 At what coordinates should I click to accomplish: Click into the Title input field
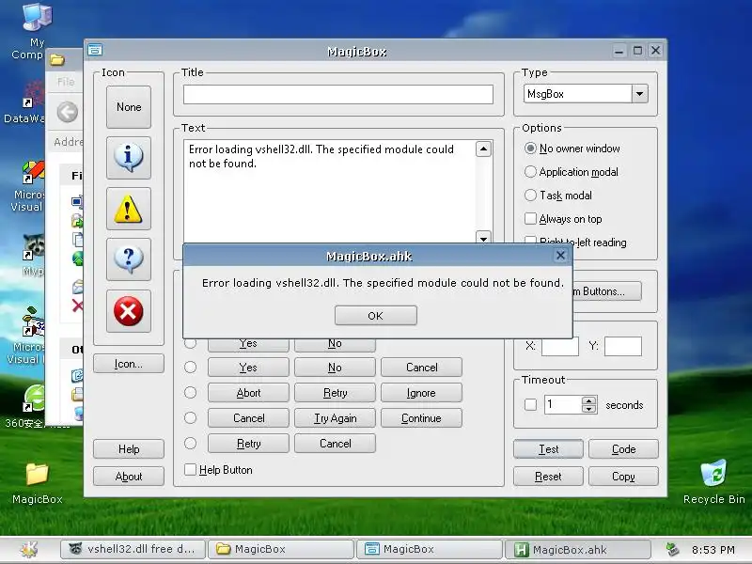coord(338,94)
